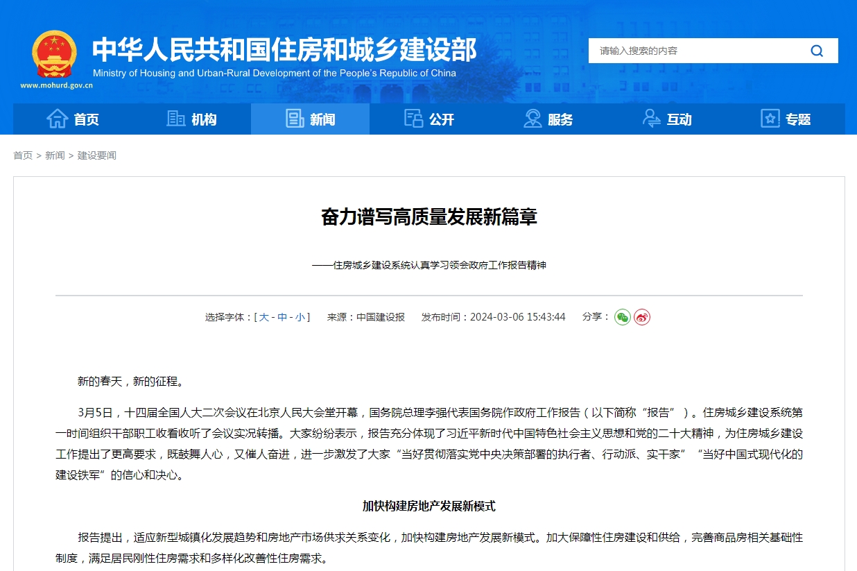
Task: Select 小 to shrink the font
Action: [x=300, y=317]
